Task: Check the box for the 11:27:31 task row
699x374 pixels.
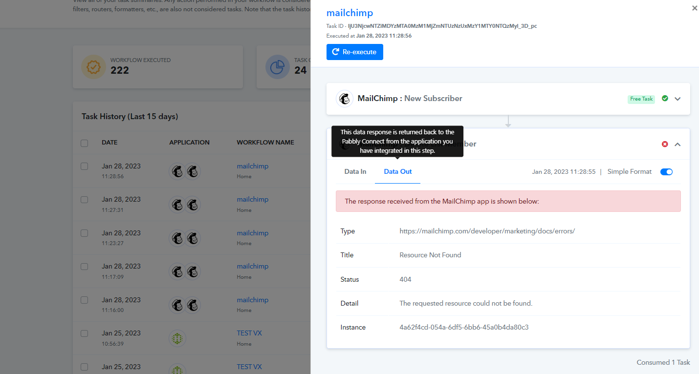Action: (85, 199)
